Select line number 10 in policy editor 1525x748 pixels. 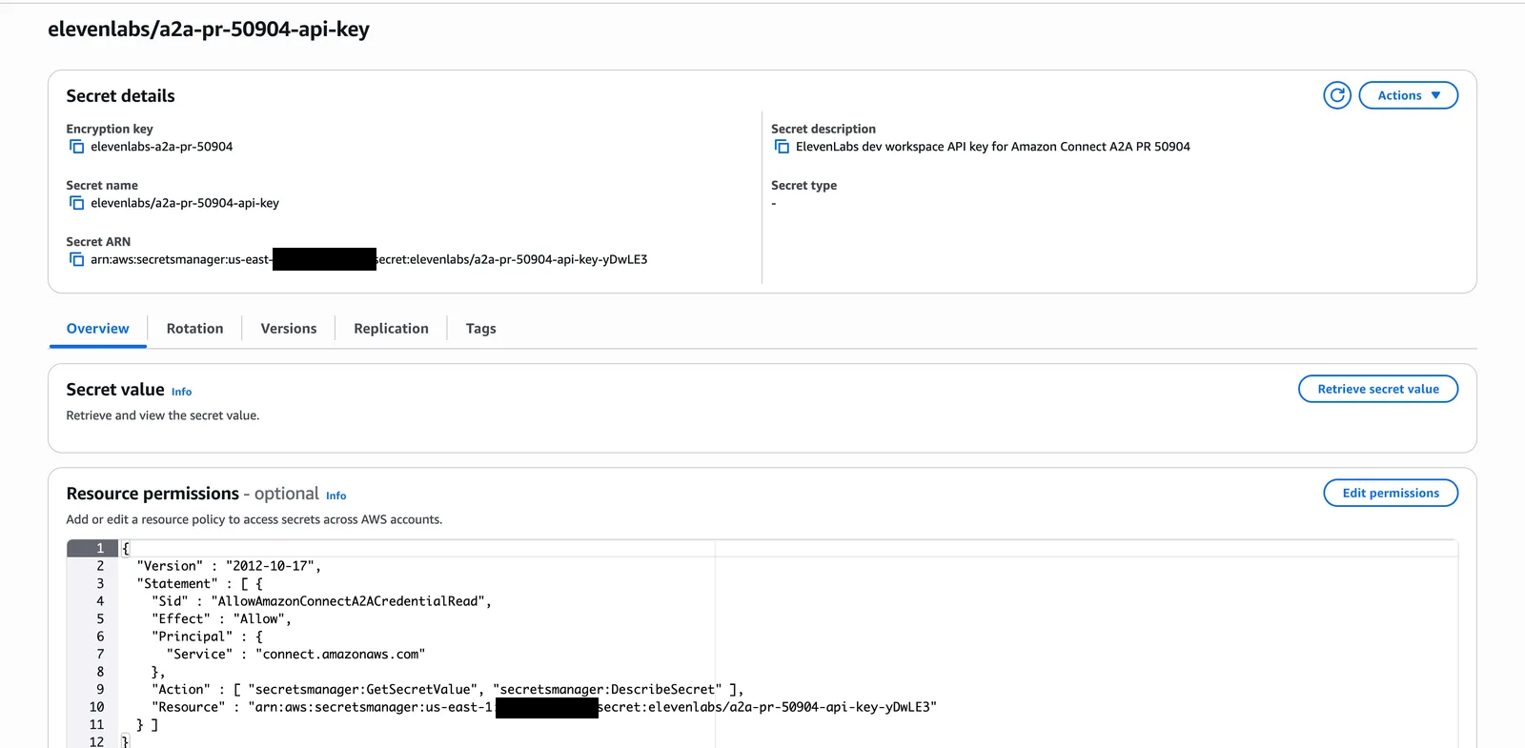96,707
